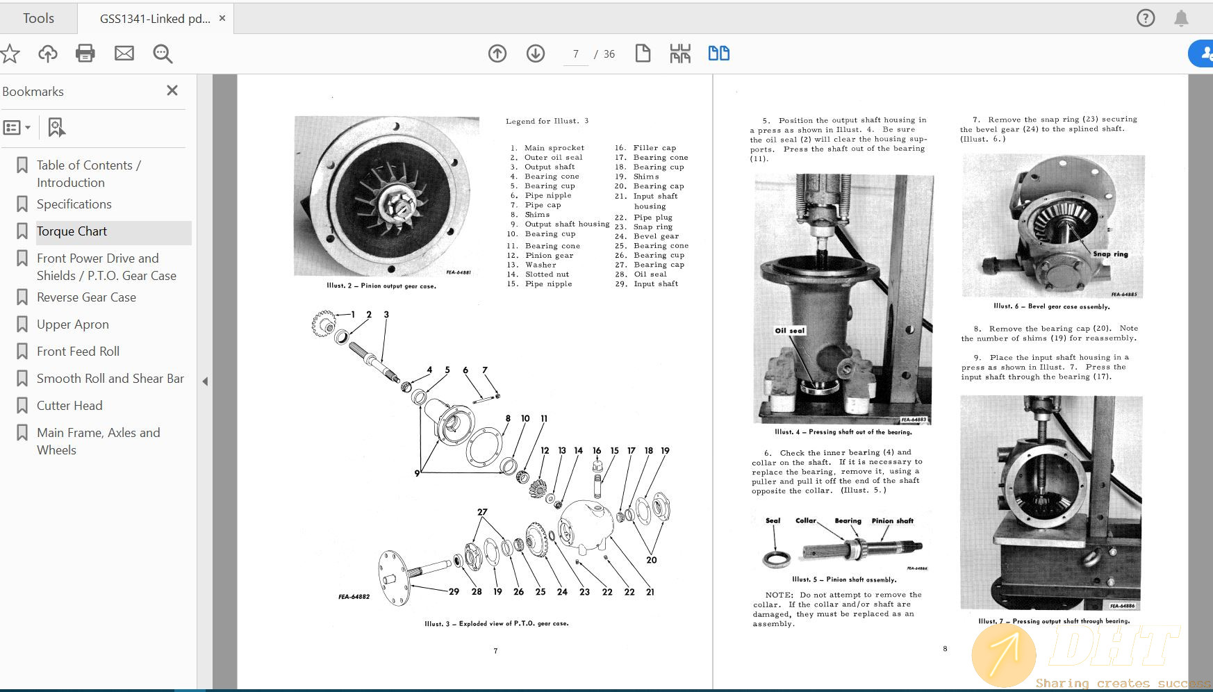Go to next page arrow
Image resolution: width=1213 pixels, height=692 pixels.
tap(536, 53)
